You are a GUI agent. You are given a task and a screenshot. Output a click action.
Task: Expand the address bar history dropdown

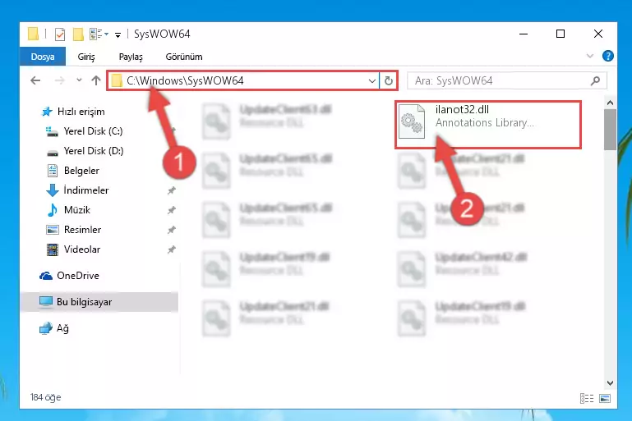(372, 81)
